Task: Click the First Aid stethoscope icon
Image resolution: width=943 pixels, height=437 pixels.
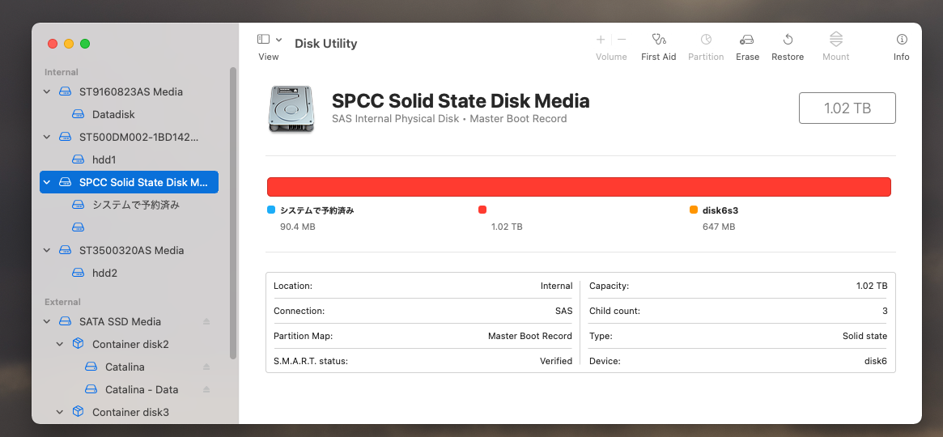Action: pos(658,40)
